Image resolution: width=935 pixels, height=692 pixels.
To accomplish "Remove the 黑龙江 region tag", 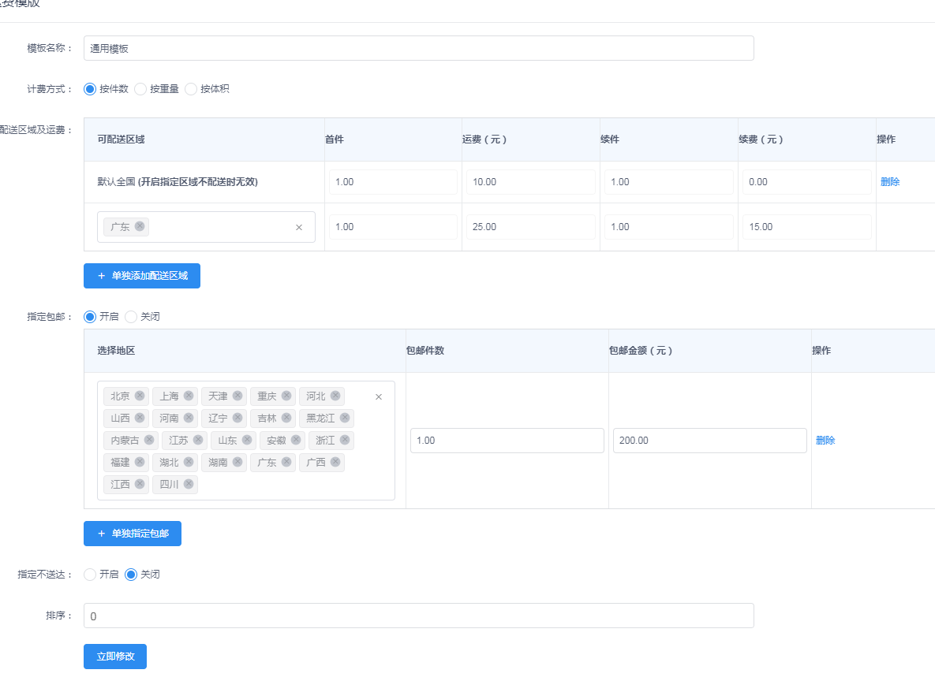I will coord(345,418).
